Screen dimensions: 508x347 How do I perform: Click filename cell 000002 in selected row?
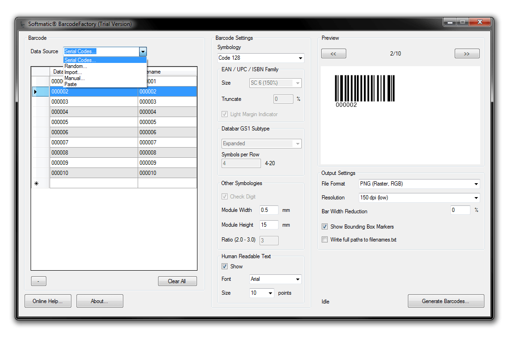[x=167, y=92]
